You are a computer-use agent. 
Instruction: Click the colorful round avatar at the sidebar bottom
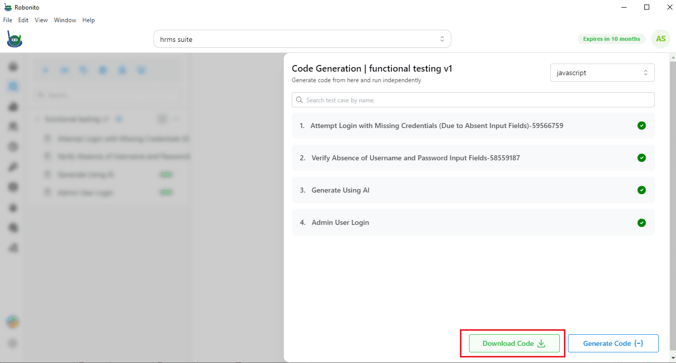13,322
